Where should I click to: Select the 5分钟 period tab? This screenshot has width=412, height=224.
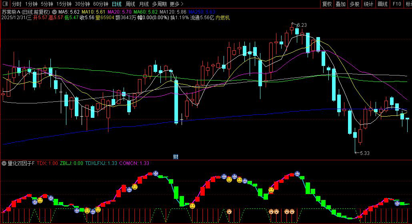[47, 4]
